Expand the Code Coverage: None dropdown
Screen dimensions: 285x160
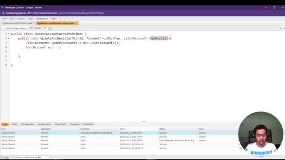point(16,28)
